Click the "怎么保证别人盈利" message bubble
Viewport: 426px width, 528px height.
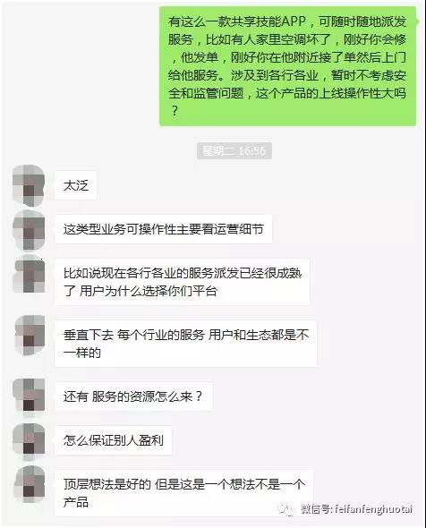[x=113, y=440]
